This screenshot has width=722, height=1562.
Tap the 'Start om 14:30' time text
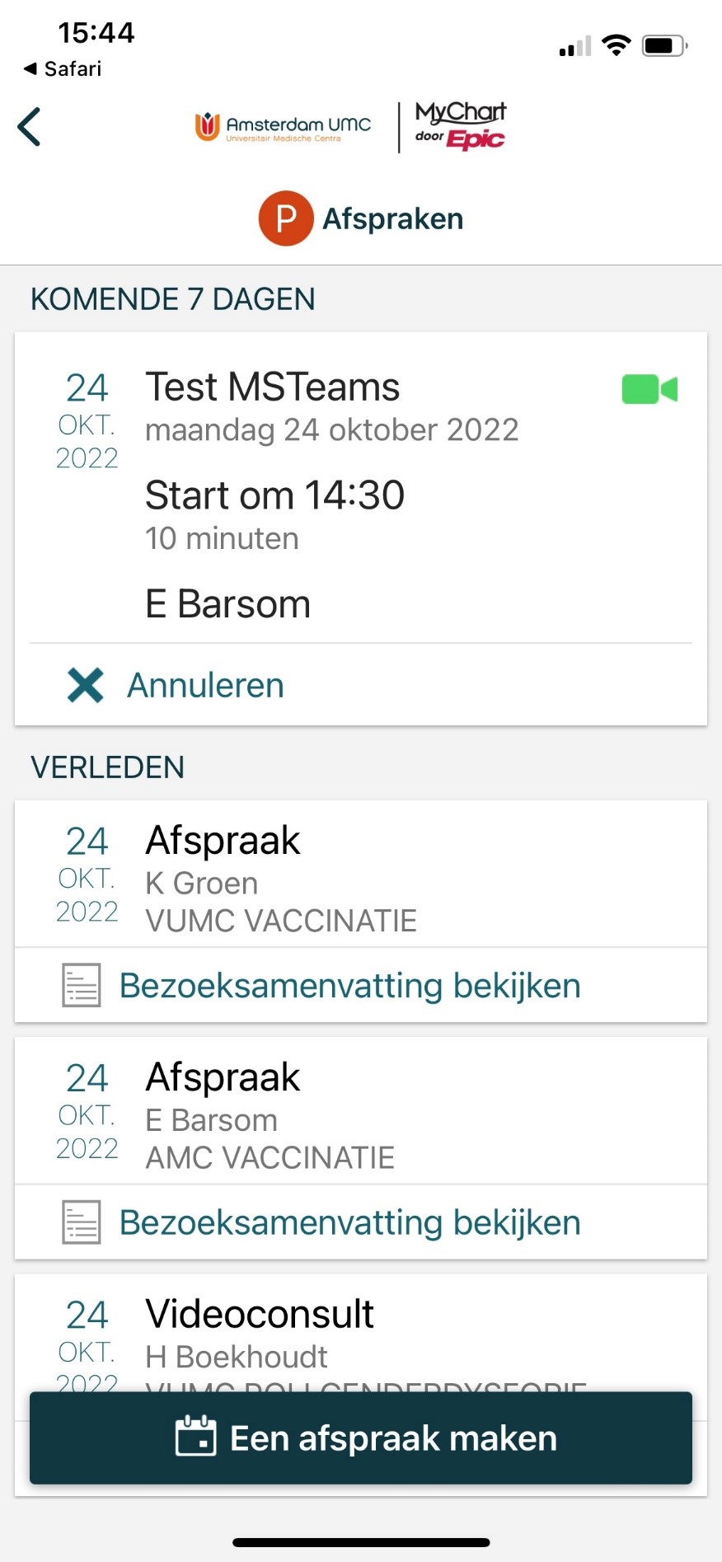pos(274,495)
